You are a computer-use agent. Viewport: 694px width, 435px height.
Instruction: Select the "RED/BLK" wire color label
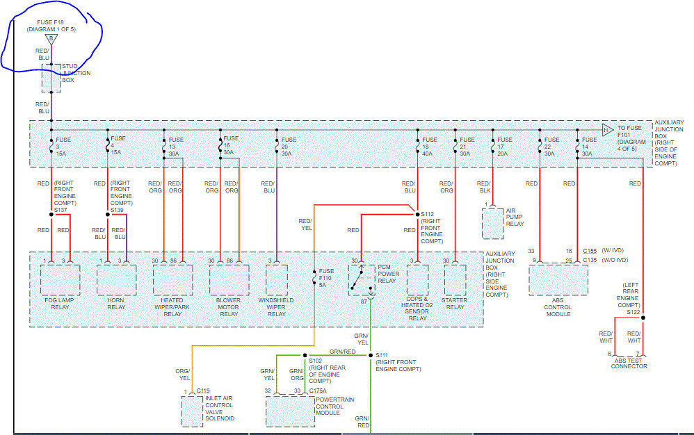click(x=484, y=187)
